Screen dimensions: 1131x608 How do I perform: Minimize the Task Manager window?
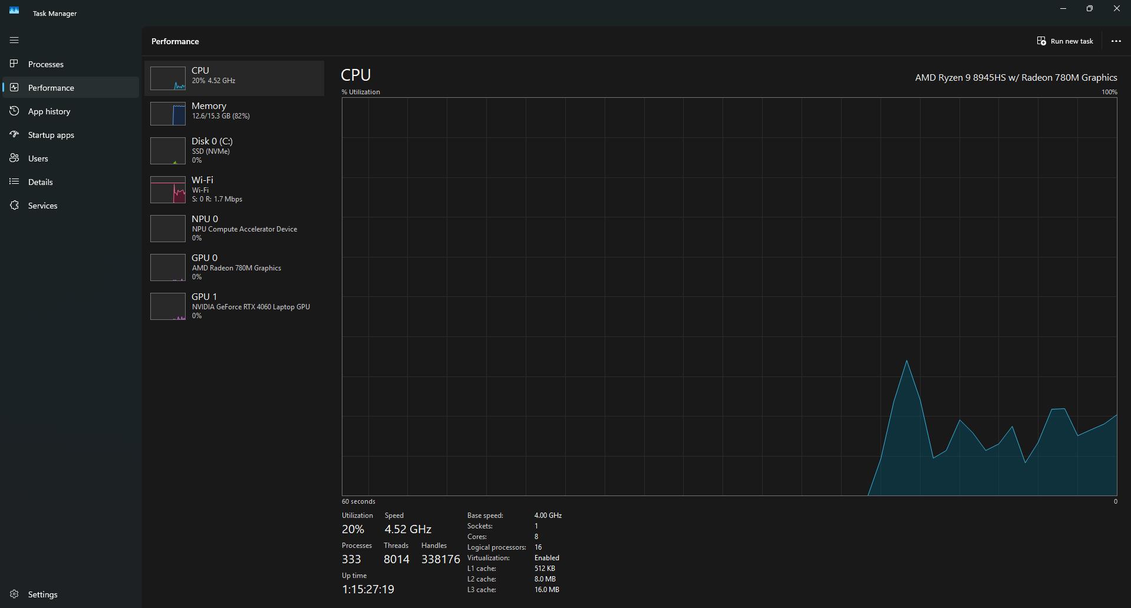point(1063,9)
